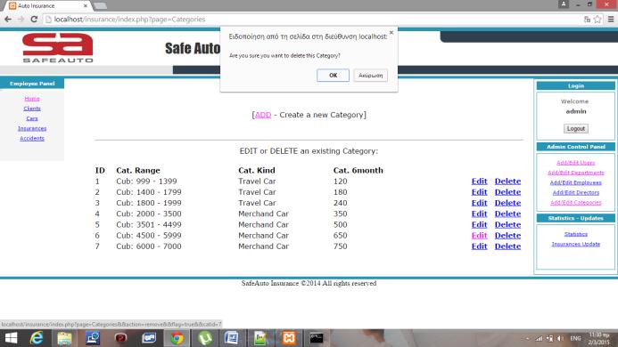Image resolution: width=618 pixels, height=347 pixels.
Task: Open the XAMPP icon in the taskbar
Action: [289, 338]
